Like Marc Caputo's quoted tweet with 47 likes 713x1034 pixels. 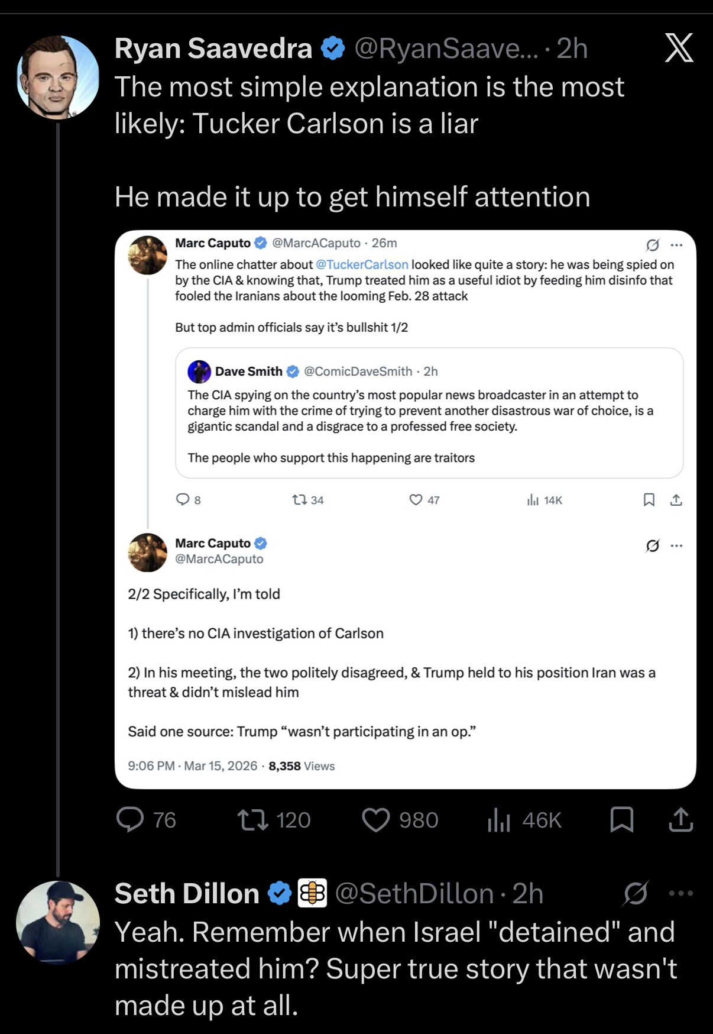416,500
